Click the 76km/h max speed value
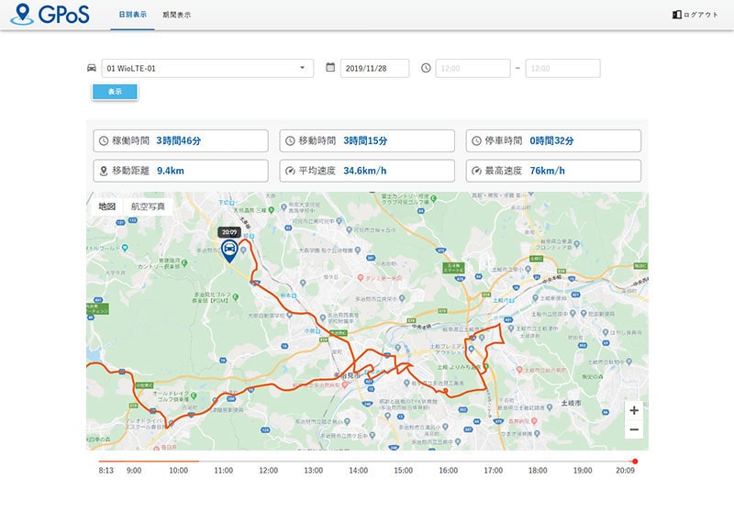This screenshot has height=523, width=734. tap(547, 171)
